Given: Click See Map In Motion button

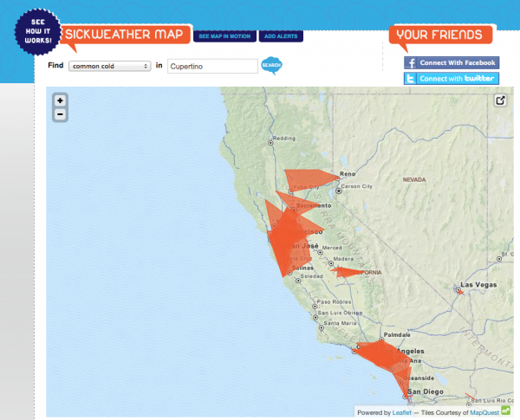Looking at the screenshot, I should pyautogui.click(x=224, y=36).
